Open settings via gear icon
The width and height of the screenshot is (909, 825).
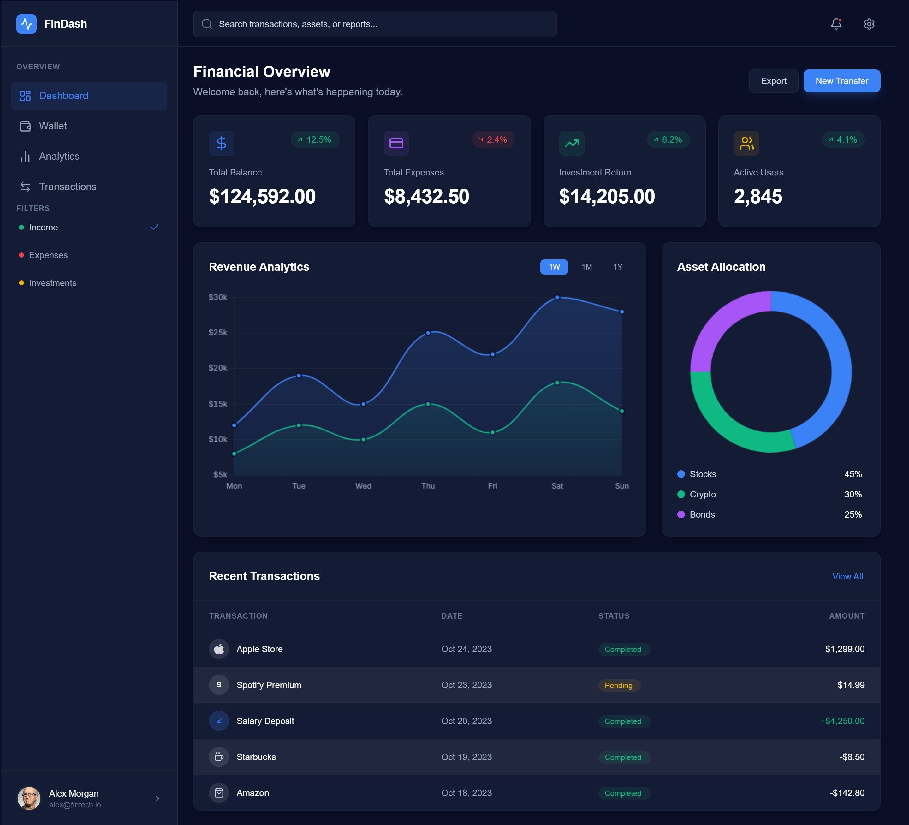(x=869, y=24)
